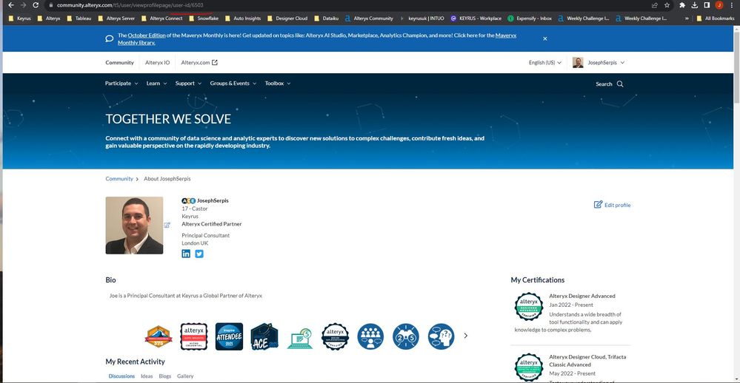Screen dimensions: 740x383
Task: Open the Dataiku bookmark folder
Action: [327, 18]
